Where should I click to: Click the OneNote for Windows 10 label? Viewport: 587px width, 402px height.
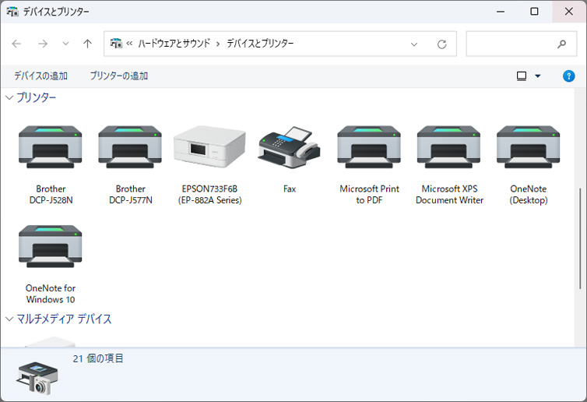point(51,294)
